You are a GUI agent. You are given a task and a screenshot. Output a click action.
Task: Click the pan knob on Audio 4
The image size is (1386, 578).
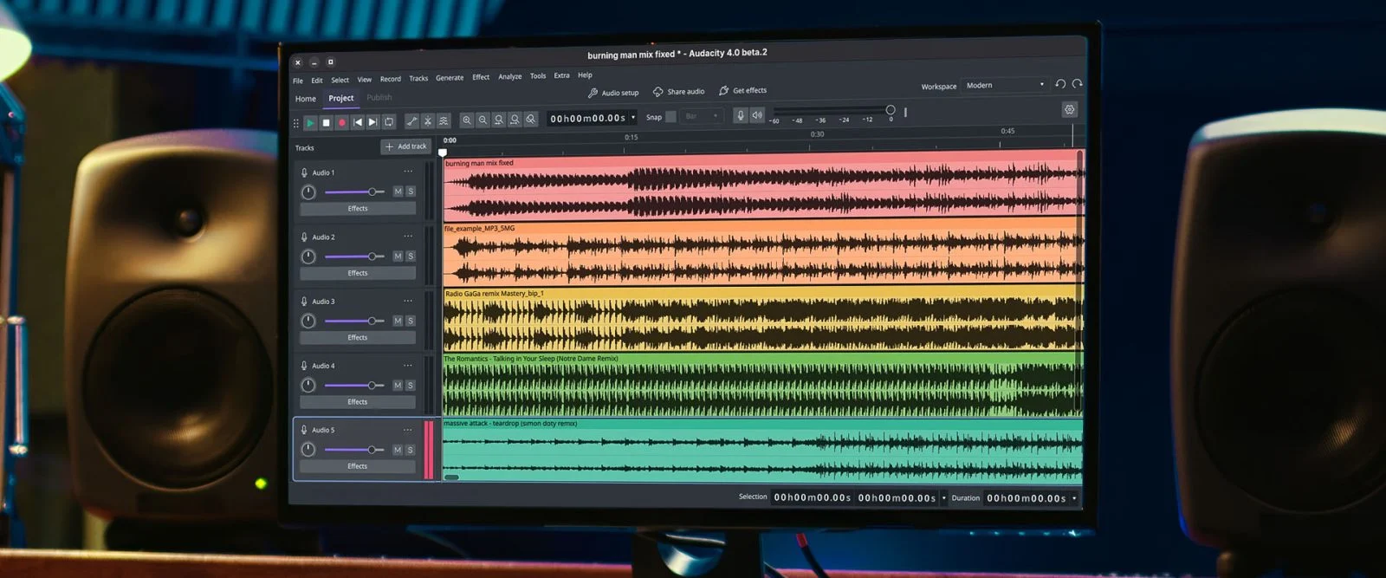pyautogui.click(x=308, y=386)
